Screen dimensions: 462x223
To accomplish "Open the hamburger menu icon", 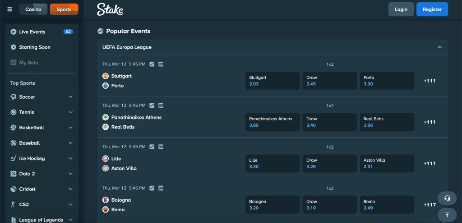I will coord(10,9).
